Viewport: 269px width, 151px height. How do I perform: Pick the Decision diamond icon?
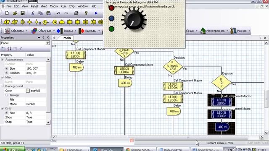[x=30, y=22]
